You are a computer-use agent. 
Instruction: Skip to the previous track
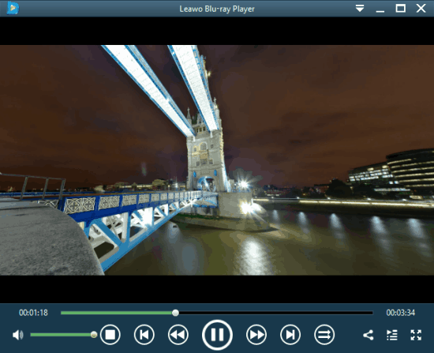coord(144,335)
